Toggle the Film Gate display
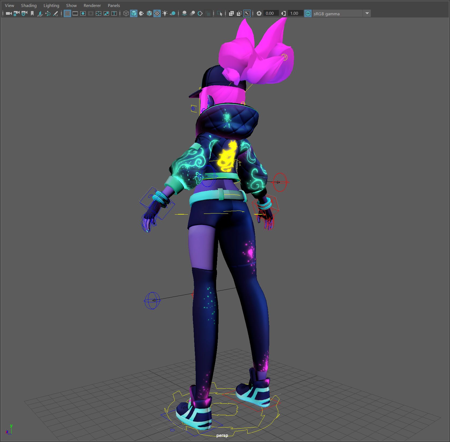Screen dimensions: 450x442 (x=75, y=13)
